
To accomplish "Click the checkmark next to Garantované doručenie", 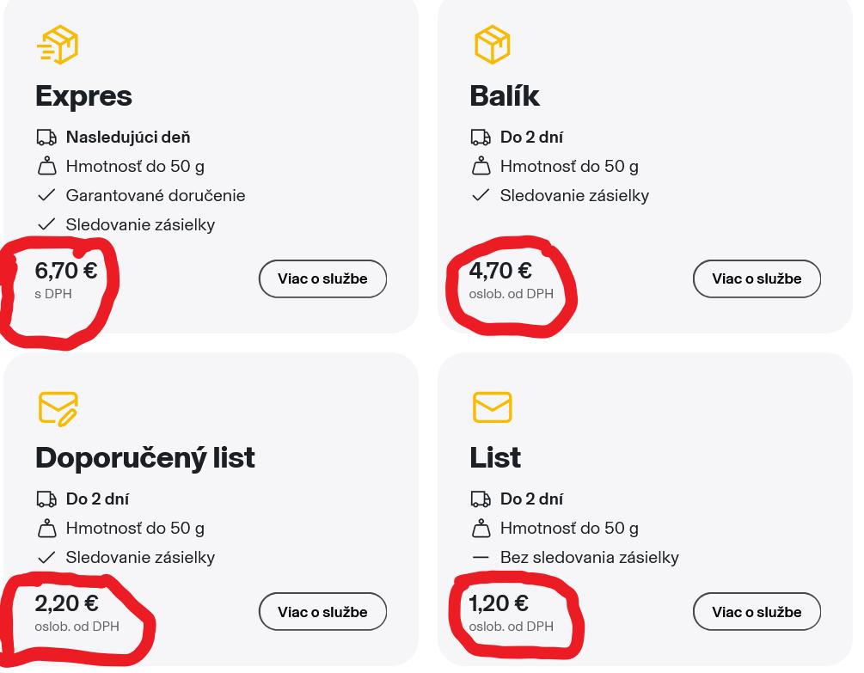I will pos(46,196).
